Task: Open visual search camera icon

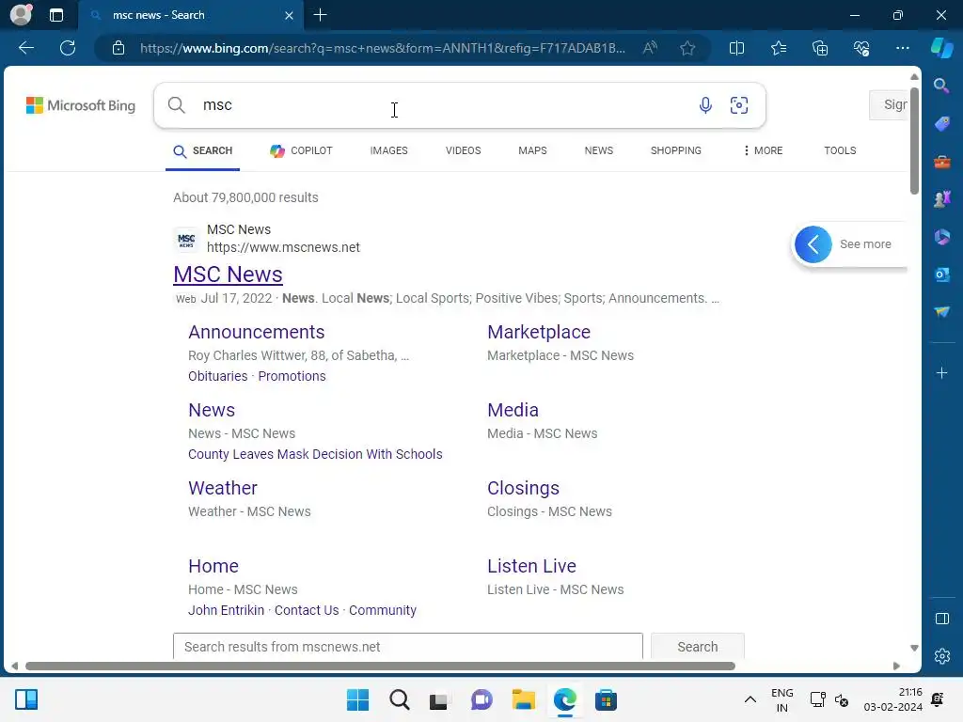Action: [739, 105]
